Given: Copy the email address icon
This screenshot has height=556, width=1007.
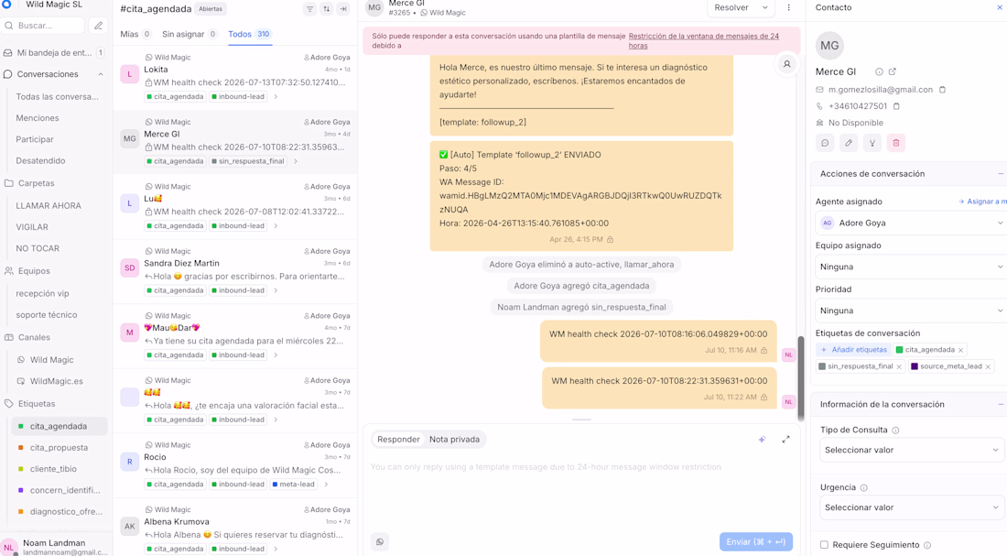Looking at the screenshot, I should tap(942, 90).
